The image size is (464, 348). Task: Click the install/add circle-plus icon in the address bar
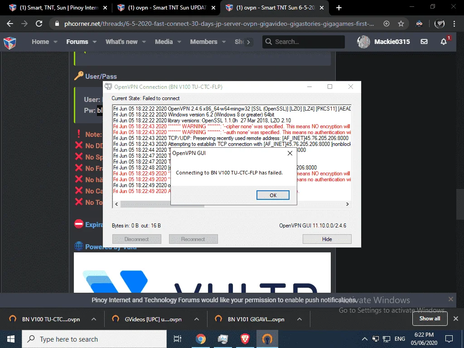[x=387, y=24]
